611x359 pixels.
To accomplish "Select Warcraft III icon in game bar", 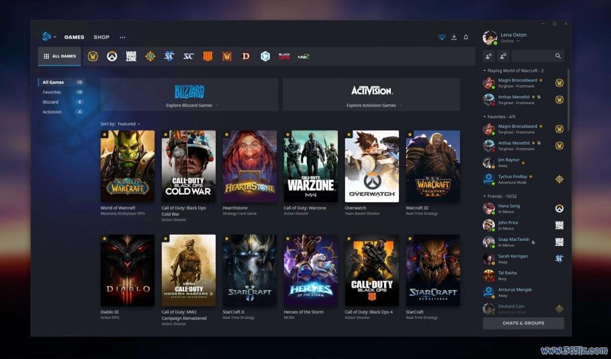I will pos(227,57).
